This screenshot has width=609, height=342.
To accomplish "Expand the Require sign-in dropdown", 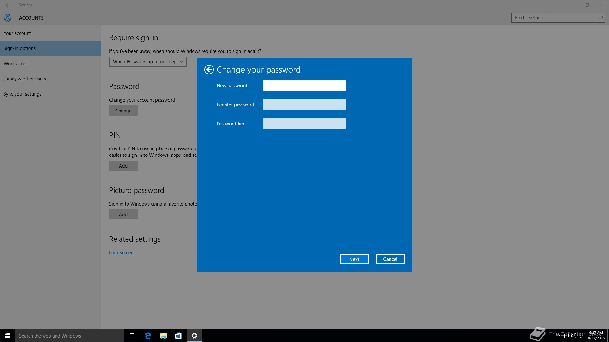I will [x=148, y=62].
